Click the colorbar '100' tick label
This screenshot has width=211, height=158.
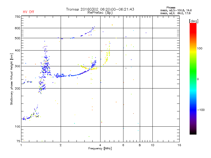coord(200,48)
